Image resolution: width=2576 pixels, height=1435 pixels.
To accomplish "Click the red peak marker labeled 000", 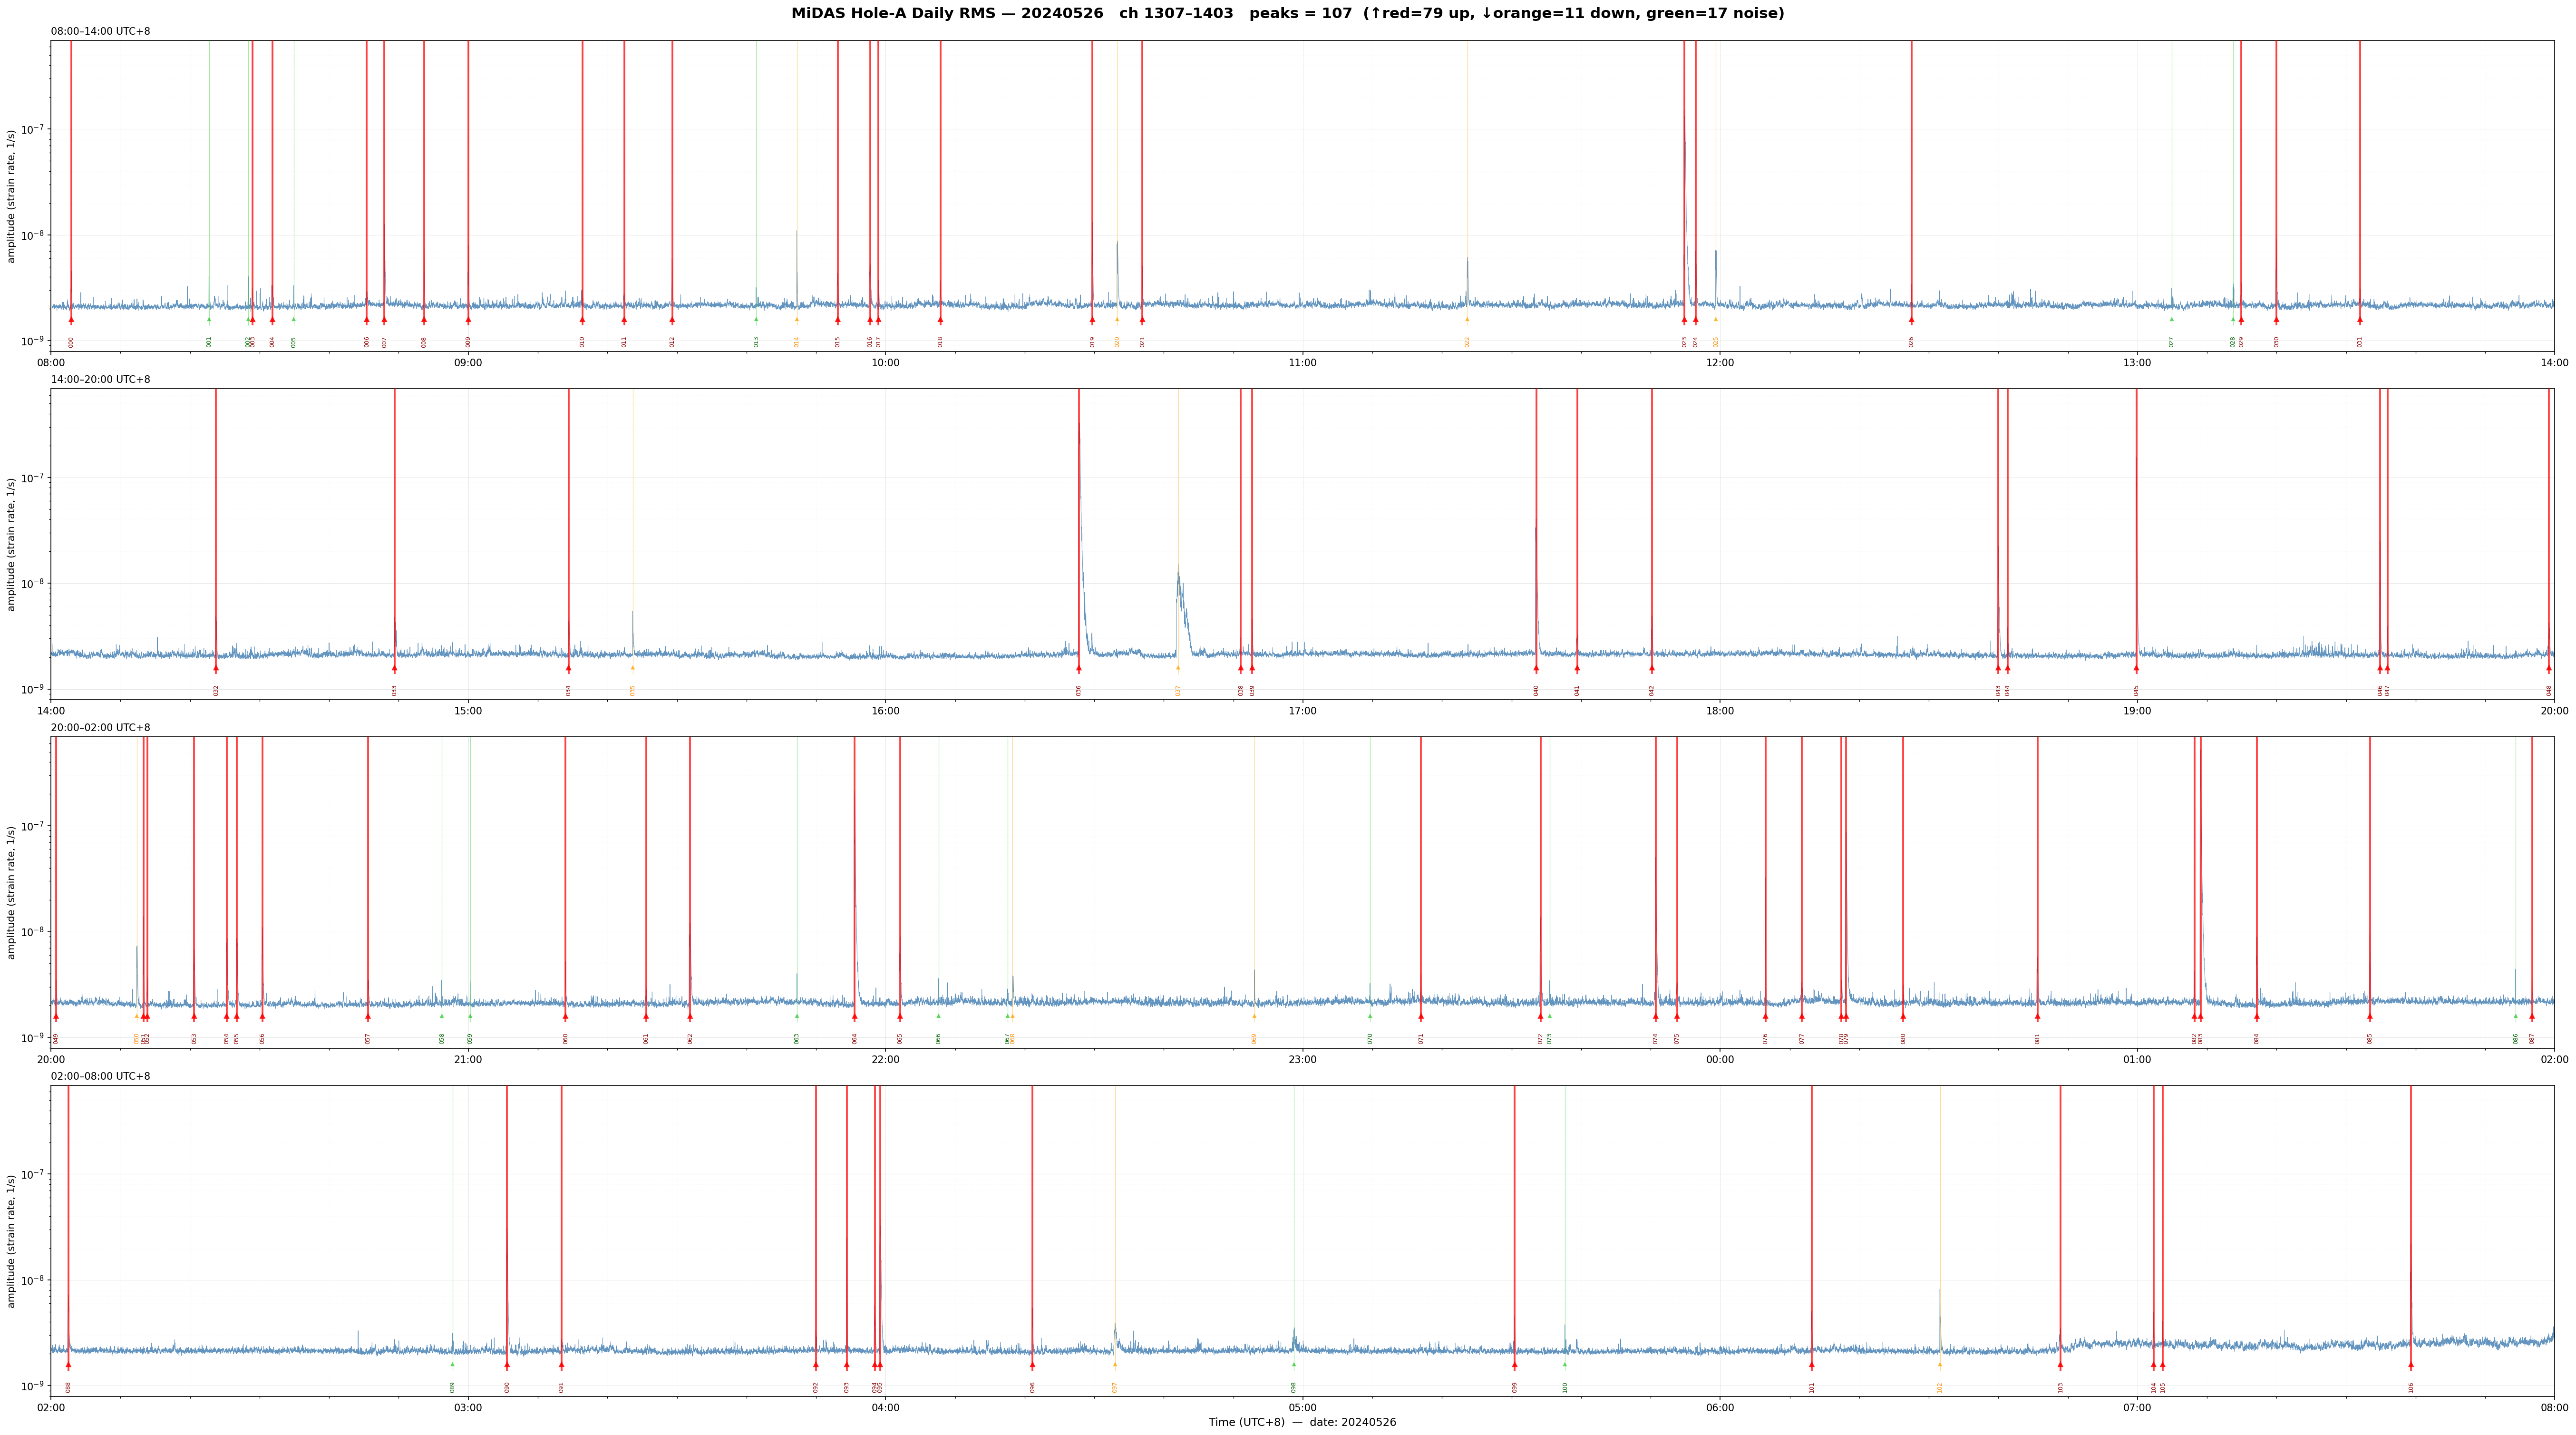I will pyautogui.click(x=71, y=320).
